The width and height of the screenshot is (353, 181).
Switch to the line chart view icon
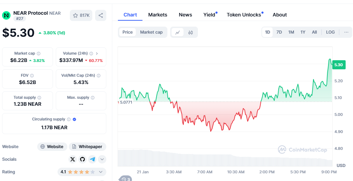pyautogui.click(x=178, y=32)
